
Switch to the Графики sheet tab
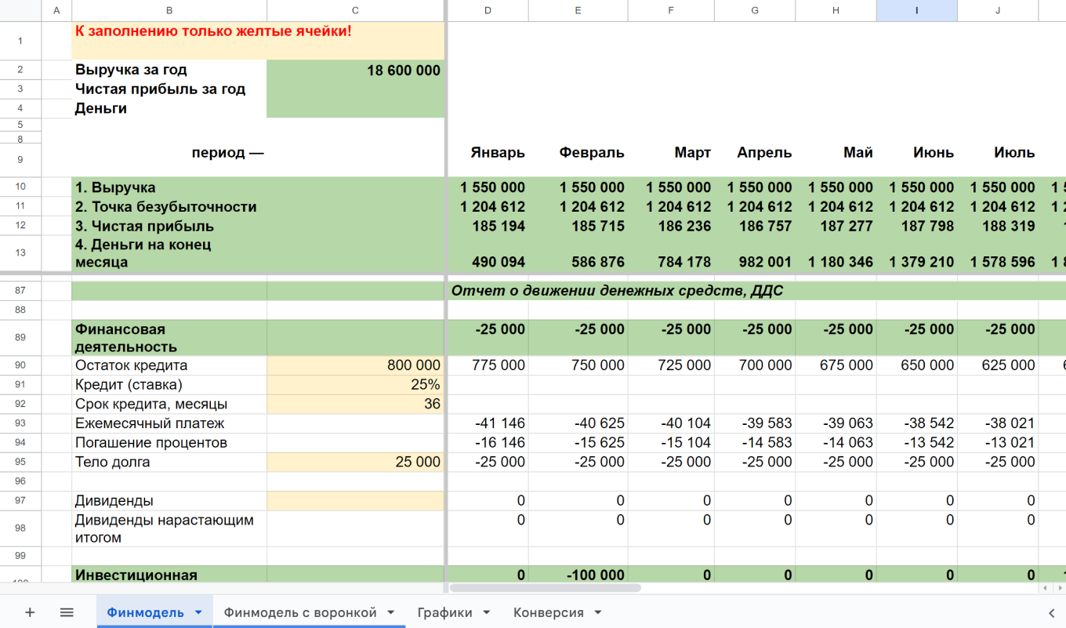(x=444, y=612)
